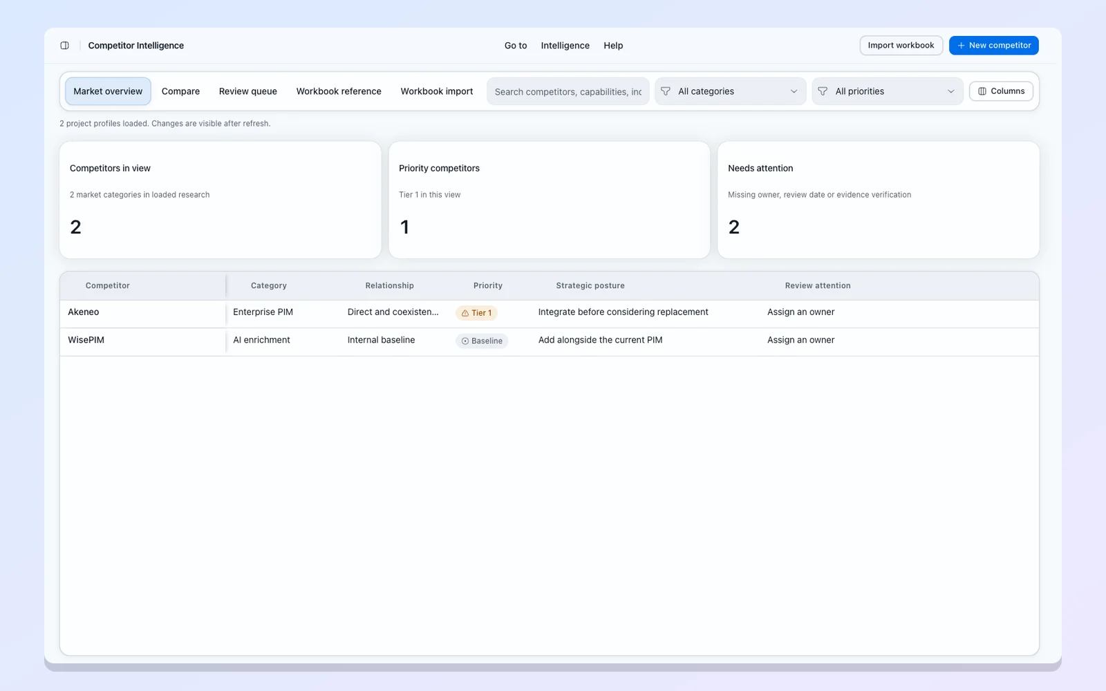Sort by the Competitor column header

pos(108,285)
